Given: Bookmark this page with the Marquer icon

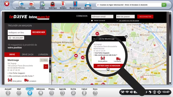Looking at the screenshot, I should pos(63,4).
